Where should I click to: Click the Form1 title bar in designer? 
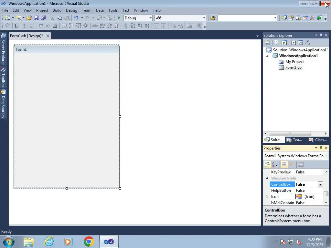point(67,49)
